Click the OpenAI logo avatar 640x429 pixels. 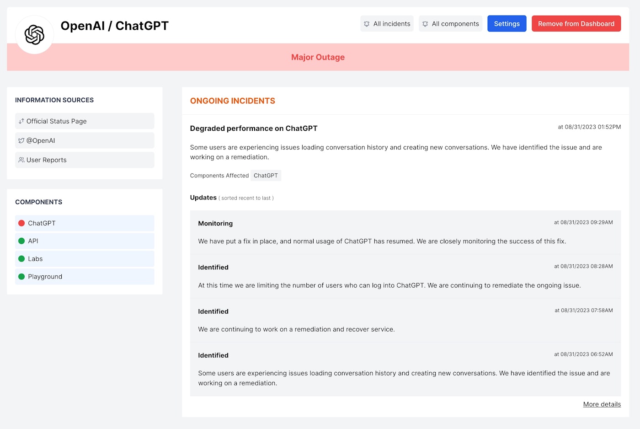35,35
